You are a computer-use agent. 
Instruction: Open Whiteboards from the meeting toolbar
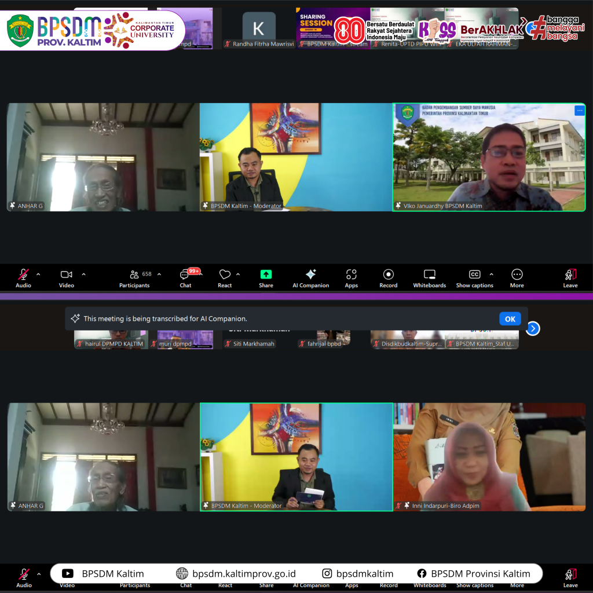click(429, 275)
